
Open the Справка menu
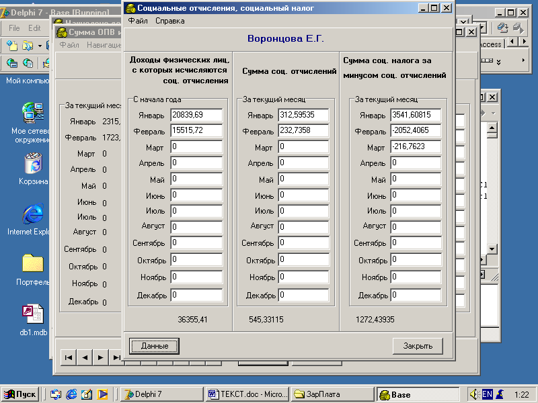170,21
